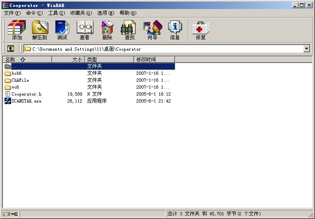Minimize the WinRAR window
The width and height of the screenshot is (315, 219).
[295, 5]
